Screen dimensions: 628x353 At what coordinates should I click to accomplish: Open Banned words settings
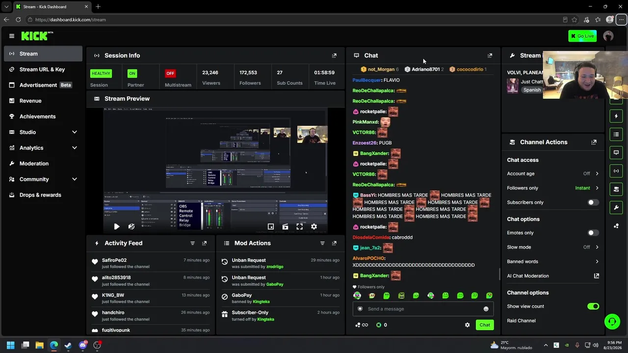coord(553,261)
